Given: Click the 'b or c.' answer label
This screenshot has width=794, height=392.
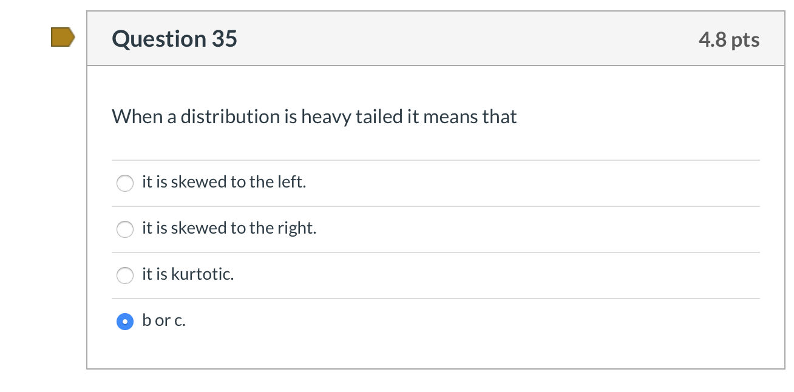Looking at the screenshot, I should [164, 320].
